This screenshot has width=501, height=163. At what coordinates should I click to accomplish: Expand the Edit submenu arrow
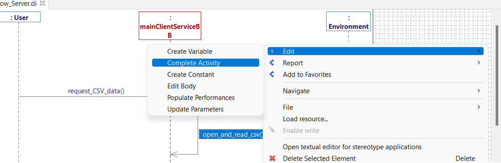coord(479,51)
